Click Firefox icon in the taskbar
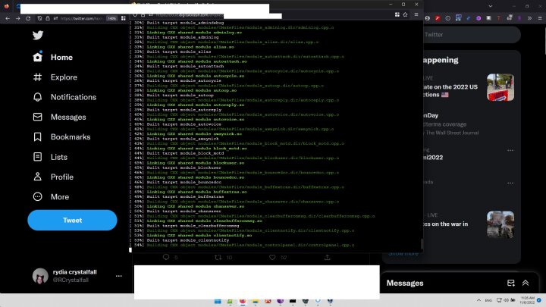This screenshot has width=546, height=307. pos(243,301)
